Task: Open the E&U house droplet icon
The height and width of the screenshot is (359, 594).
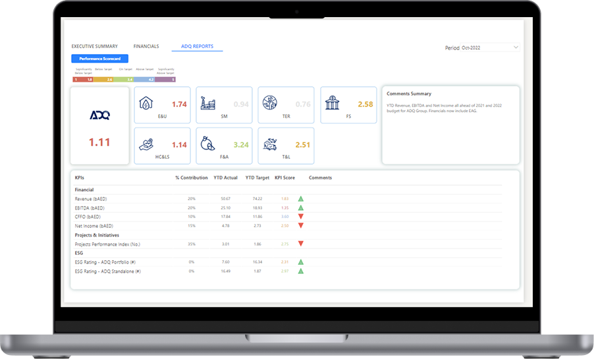Action: pos(146,103)
